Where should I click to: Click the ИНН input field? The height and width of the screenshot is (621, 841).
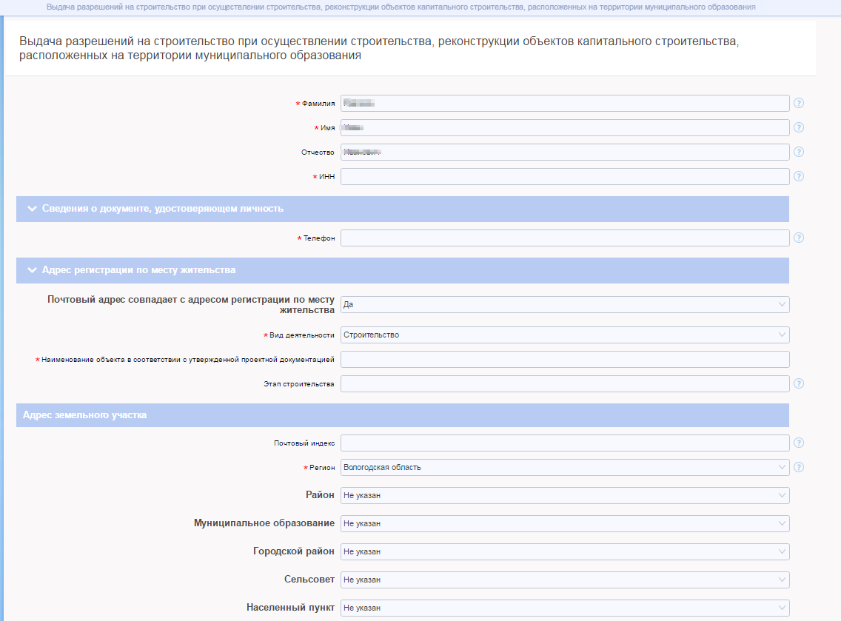(564, 176)
